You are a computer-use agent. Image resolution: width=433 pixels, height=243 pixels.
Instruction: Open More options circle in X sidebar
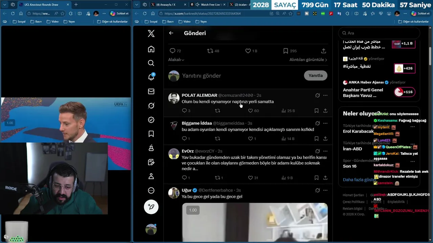click(x=151, y=190)
